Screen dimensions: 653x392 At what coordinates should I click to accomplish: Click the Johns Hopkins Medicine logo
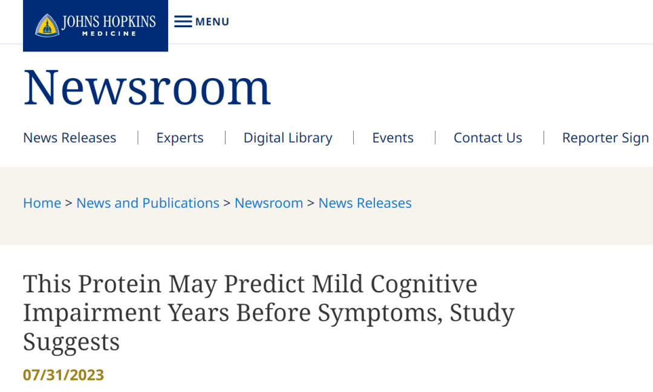(96, 26)
